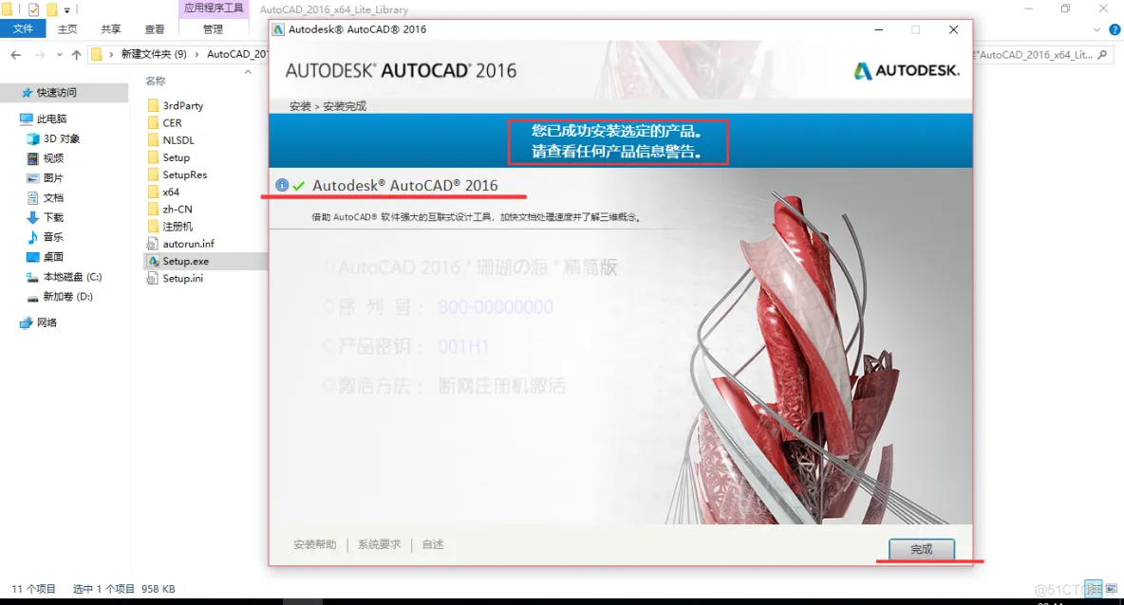Click the search magnifier in Explorer
Image resolution: width=1124 pixels, height=605 pixels.
pyautogui.click(x=1102, y=54)
